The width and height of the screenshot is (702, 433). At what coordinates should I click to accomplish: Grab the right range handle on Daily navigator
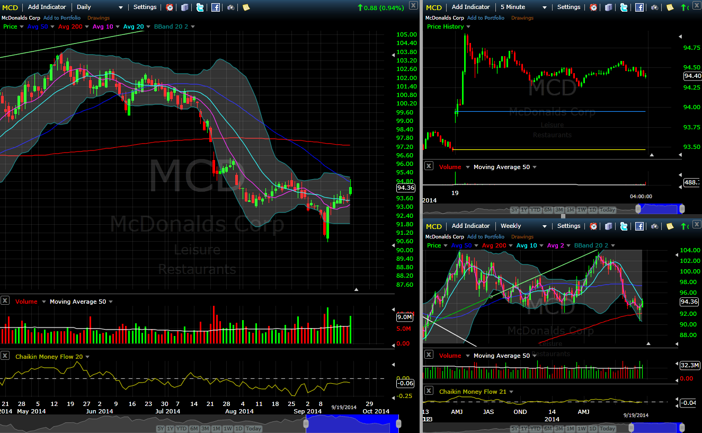[398, 423]
